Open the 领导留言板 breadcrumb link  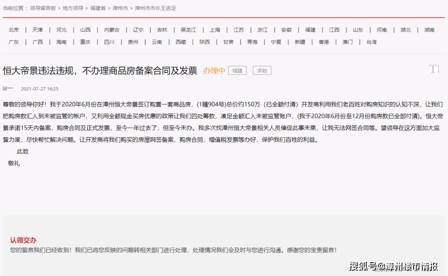[43, 8]
